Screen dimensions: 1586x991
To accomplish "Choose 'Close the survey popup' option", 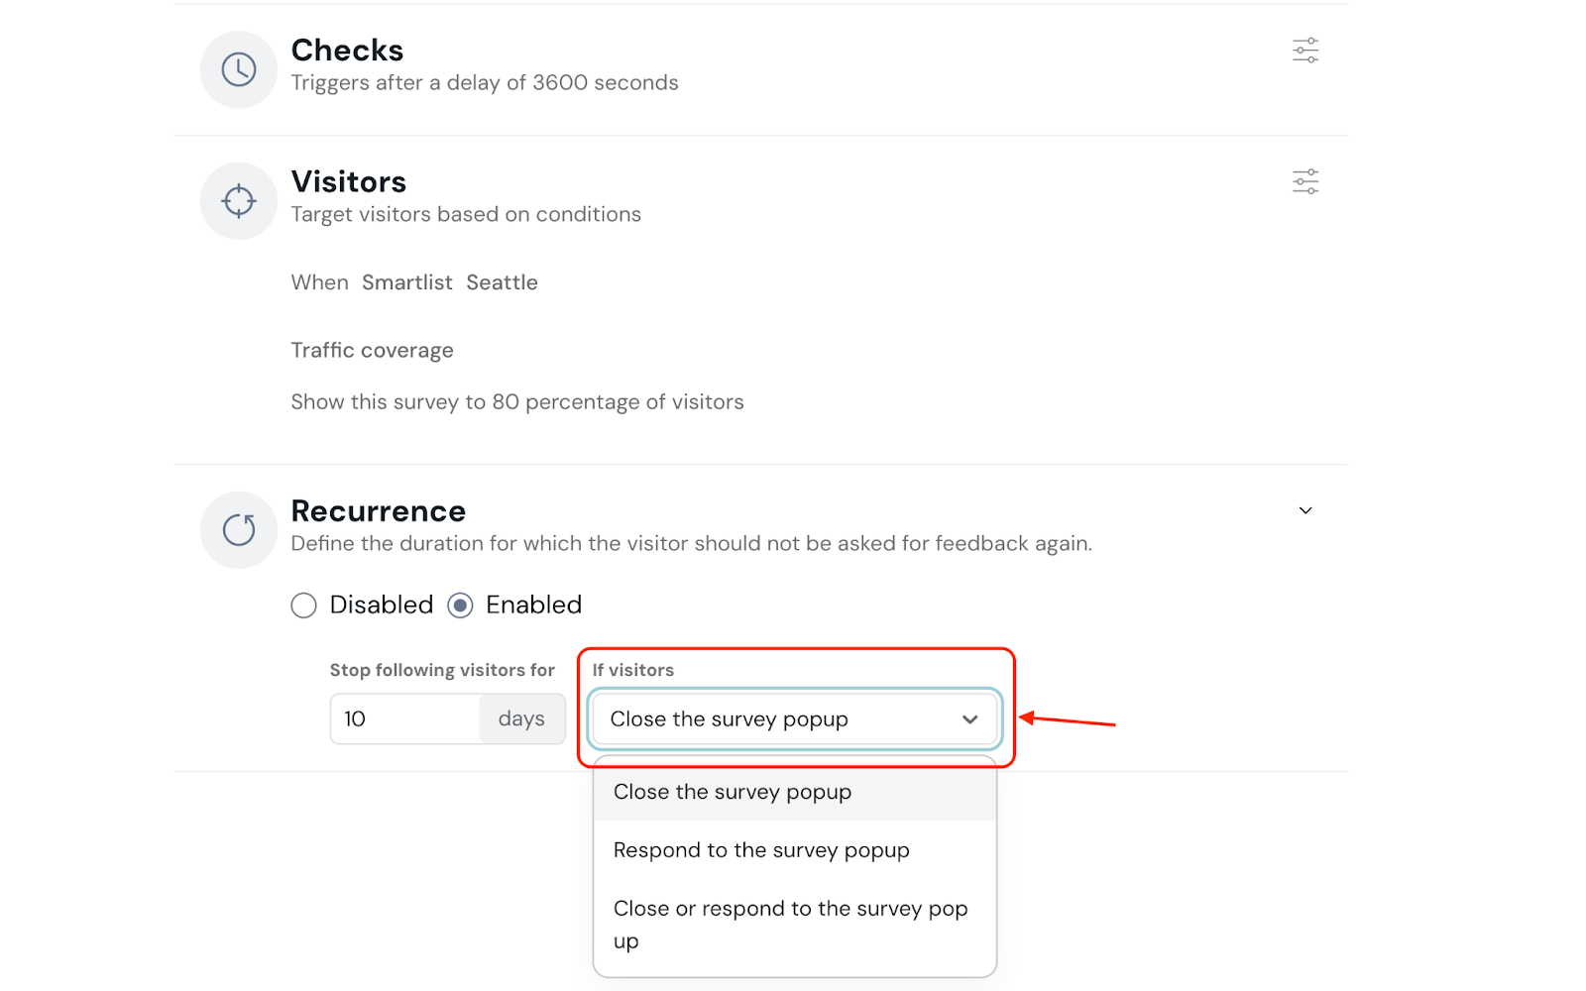I will click(733, 792).
